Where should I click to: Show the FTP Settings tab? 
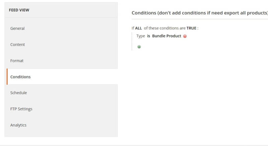21,109
